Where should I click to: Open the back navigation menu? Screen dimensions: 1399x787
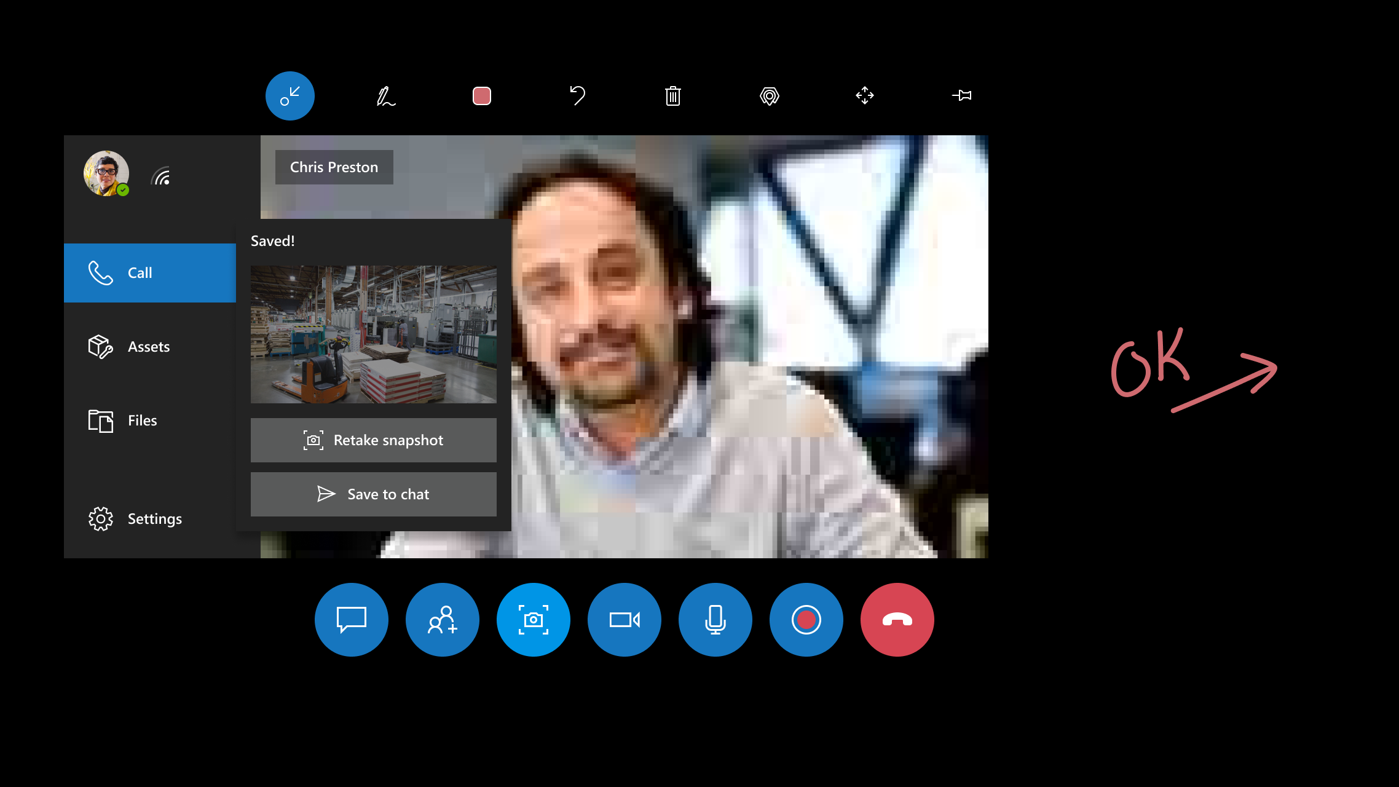point(290,96)
